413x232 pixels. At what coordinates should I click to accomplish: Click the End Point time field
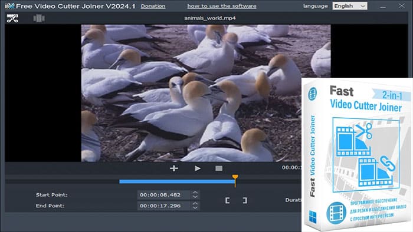pos(164,206)
